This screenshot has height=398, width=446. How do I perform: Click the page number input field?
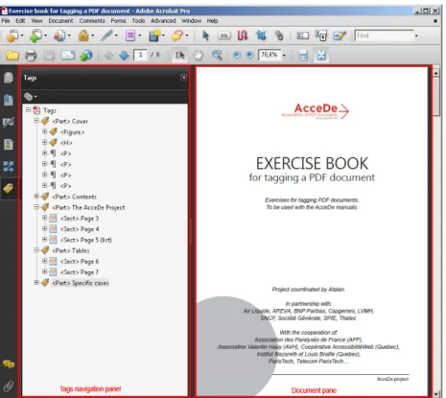coord(140,55)
